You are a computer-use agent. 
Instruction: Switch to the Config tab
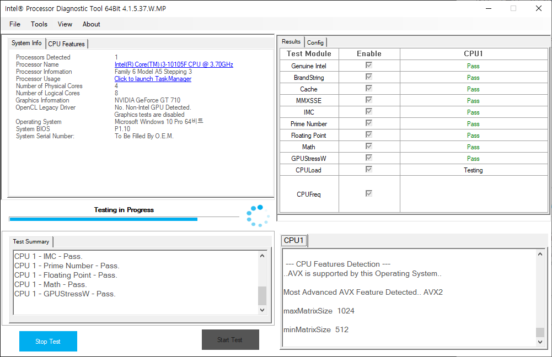[315, 42]
